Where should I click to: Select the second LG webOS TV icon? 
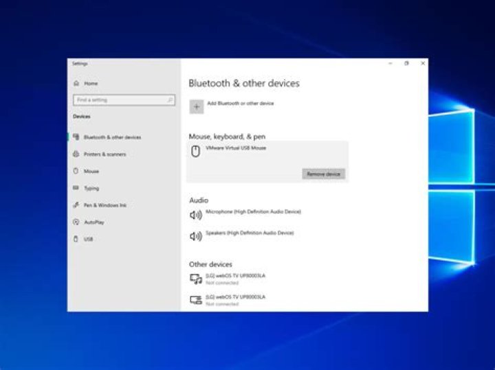click(196, 300)
